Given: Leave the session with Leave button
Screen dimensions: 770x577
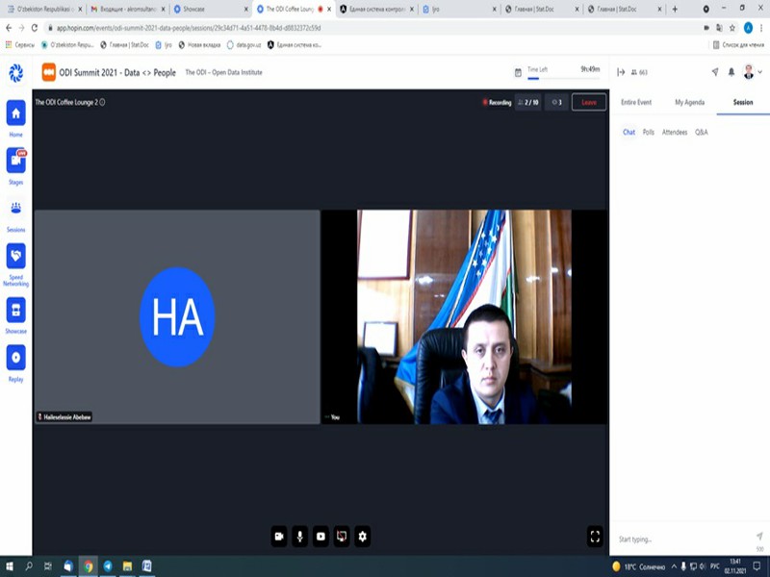Looking at the screenshot, I should (588, 102).
